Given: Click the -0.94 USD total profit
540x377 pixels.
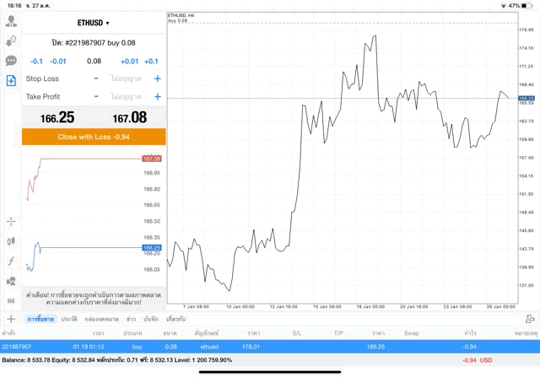Looking at the screenshot, I should 478,360.
